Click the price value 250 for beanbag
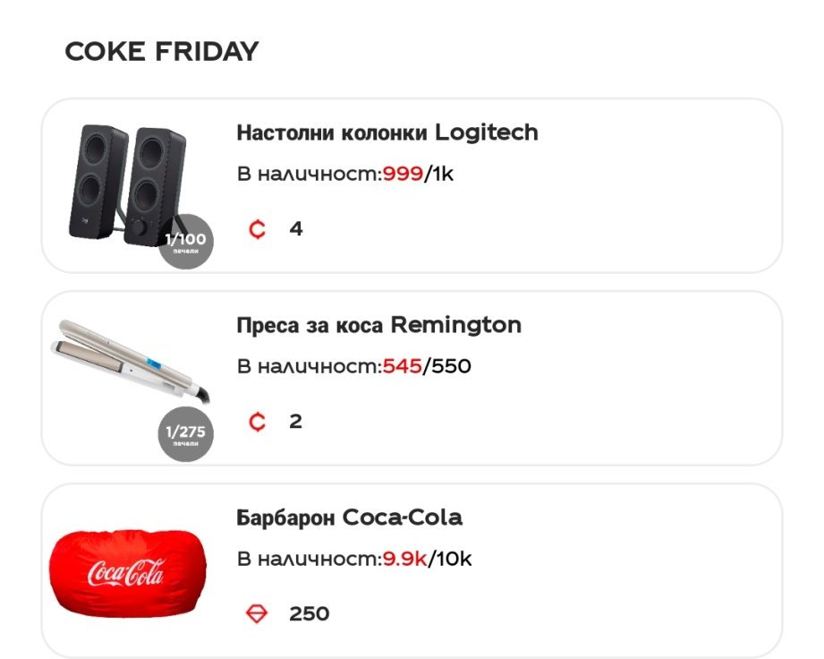This screenshot has height=659, width=824. click(x=309, y=614)
